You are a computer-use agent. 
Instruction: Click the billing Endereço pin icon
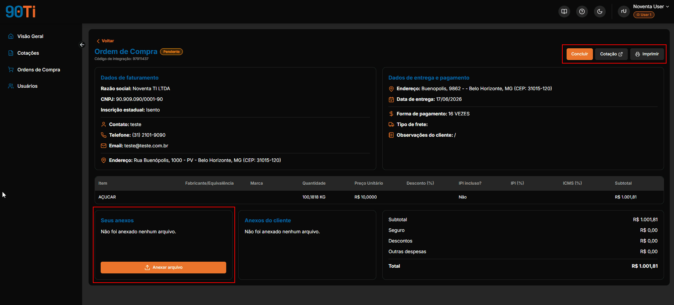point(104,160)
